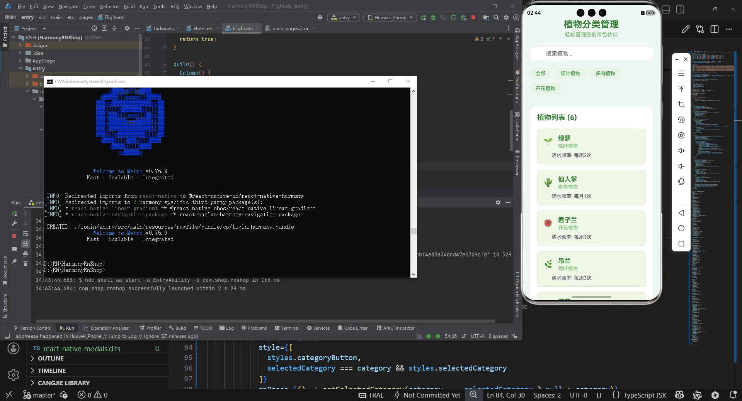Click source control compare-changes icon in VS Code
This screenshot has width=742, height=401.
(x=700, y=29)
